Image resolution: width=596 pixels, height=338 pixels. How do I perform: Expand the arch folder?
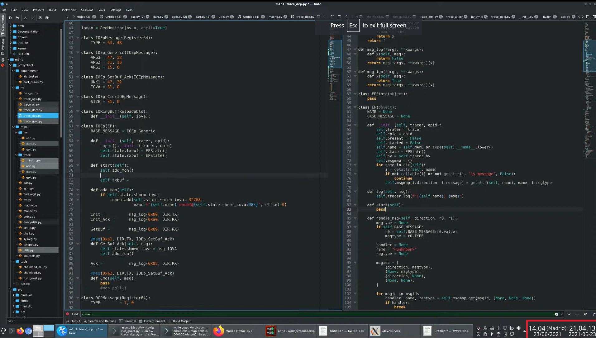11,26
